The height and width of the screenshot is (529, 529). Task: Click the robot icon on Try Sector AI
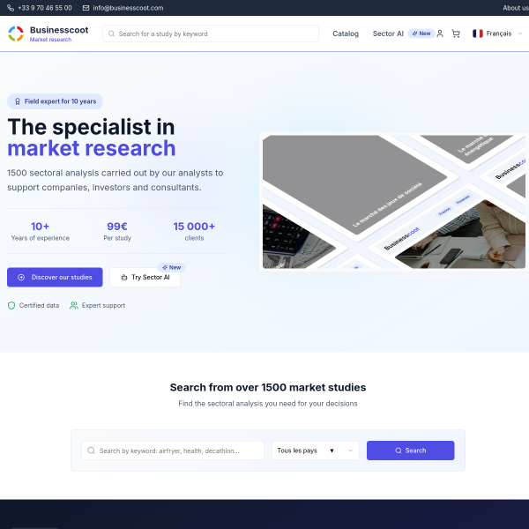(124, 278)
